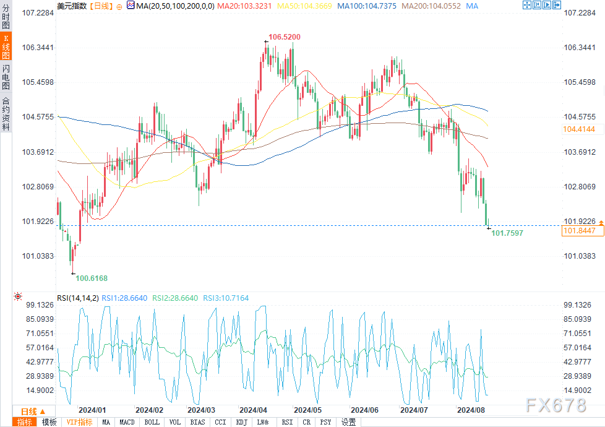
Task: Open the 设置 settings button
Action: [x=348, y=422]
